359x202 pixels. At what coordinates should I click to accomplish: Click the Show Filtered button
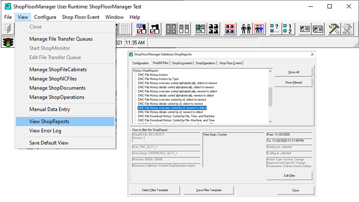tap(293, 82)
